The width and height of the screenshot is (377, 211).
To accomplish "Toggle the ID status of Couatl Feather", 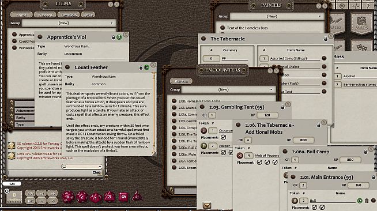I will tap(146, 67).
